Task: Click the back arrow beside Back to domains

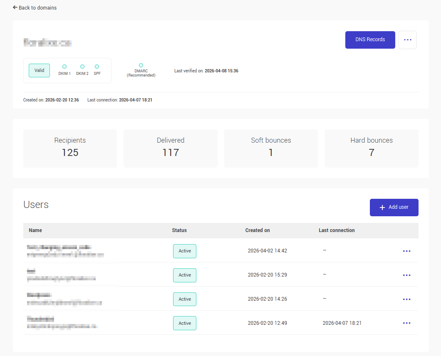Action: click(14, 7)
